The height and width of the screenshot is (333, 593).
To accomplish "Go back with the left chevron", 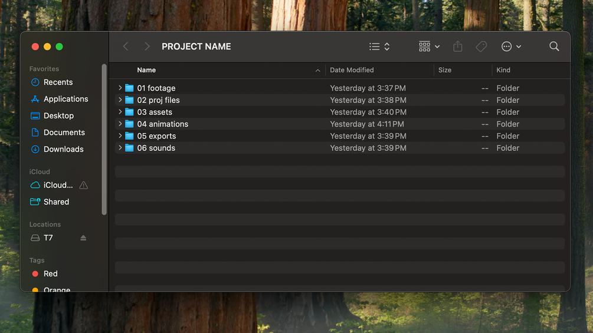I will coord(126,47).
